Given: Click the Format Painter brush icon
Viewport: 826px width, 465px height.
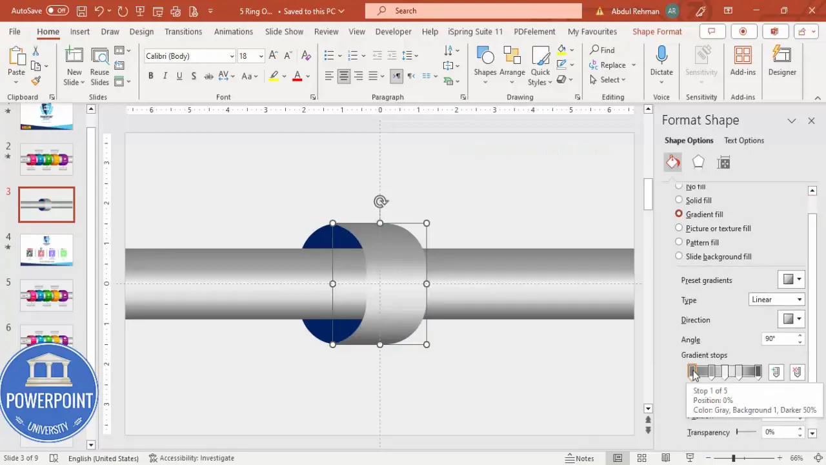Looking at the screenshot, I should point(35,81).
